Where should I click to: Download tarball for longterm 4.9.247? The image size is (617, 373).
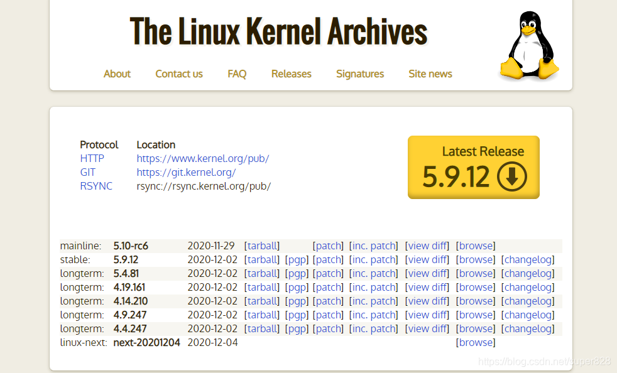(x=262, y=315)
